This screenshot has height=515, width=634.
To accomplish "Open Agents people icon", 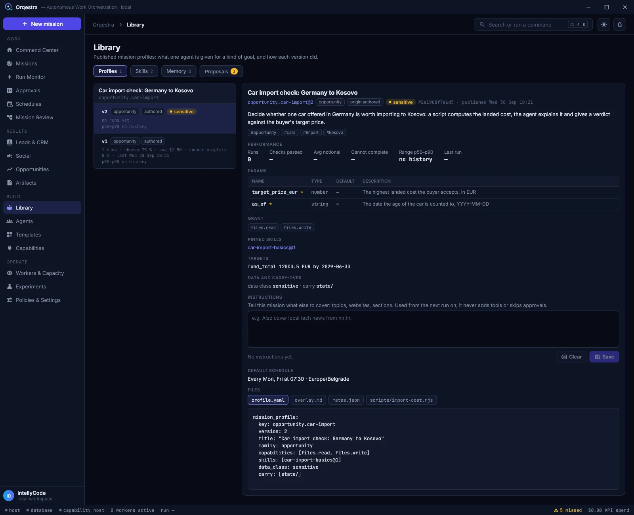I will (x=10, y=221).
